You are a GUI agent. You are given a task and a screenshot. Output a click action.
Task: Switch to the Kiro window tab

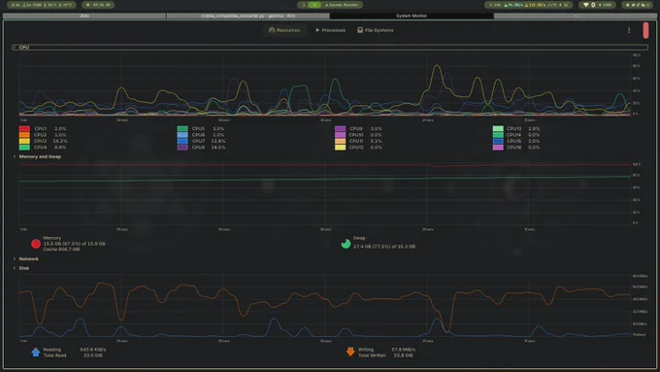point(84,16)
